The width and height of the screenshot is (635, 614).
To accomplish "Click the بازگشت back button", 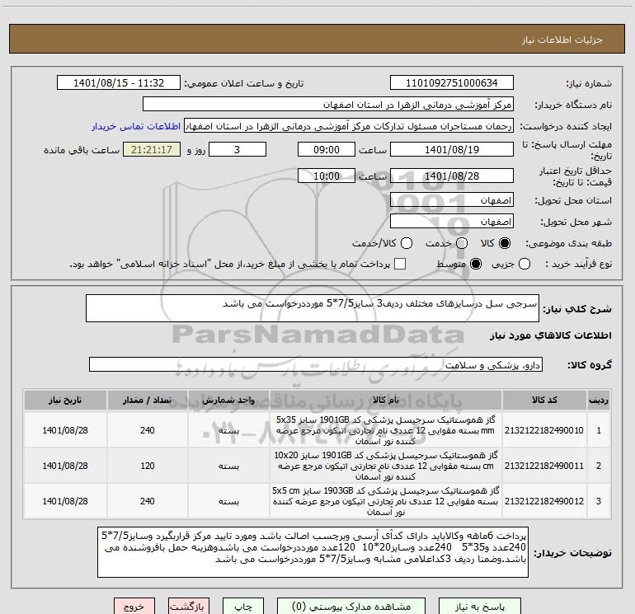I will coord(189,607).
